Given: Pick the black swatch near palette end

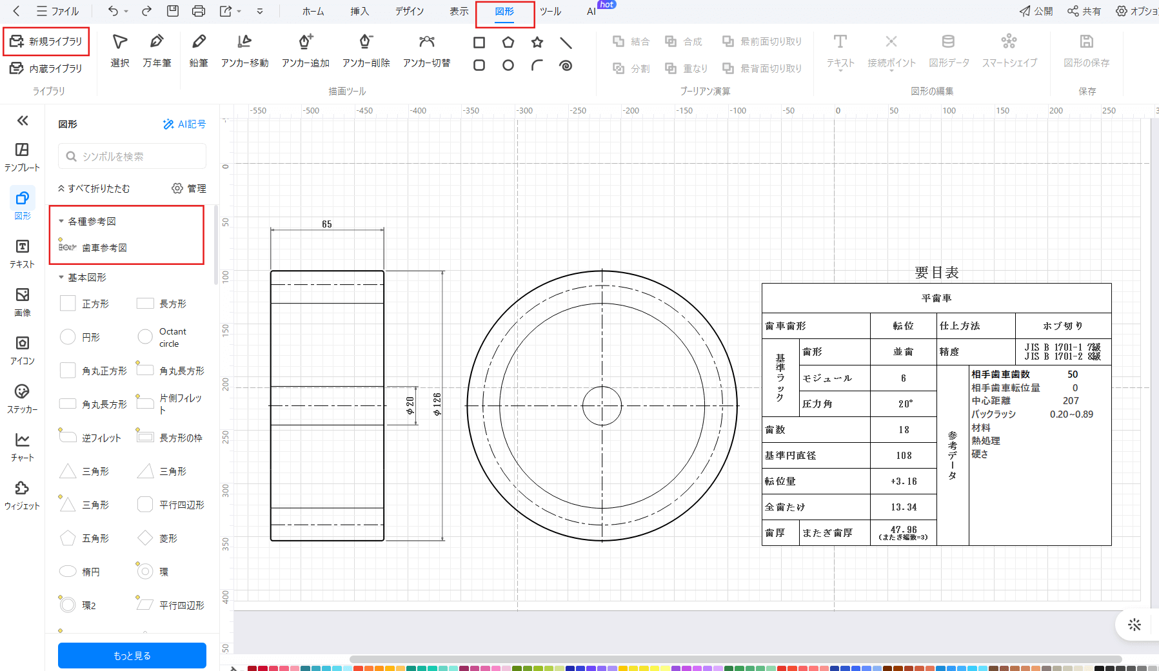Looking at the screenshot, I should [1099, 668].
